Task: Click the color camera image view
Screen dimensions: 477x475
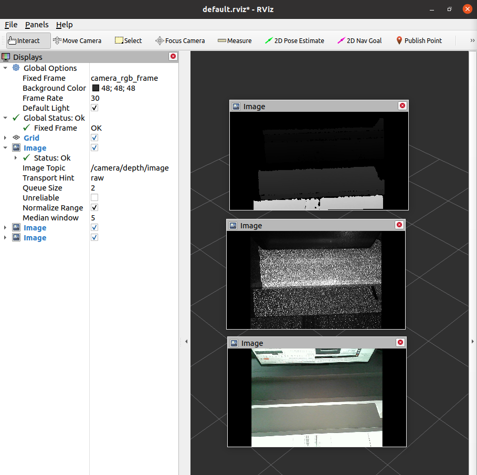Action: click(316, 397)
